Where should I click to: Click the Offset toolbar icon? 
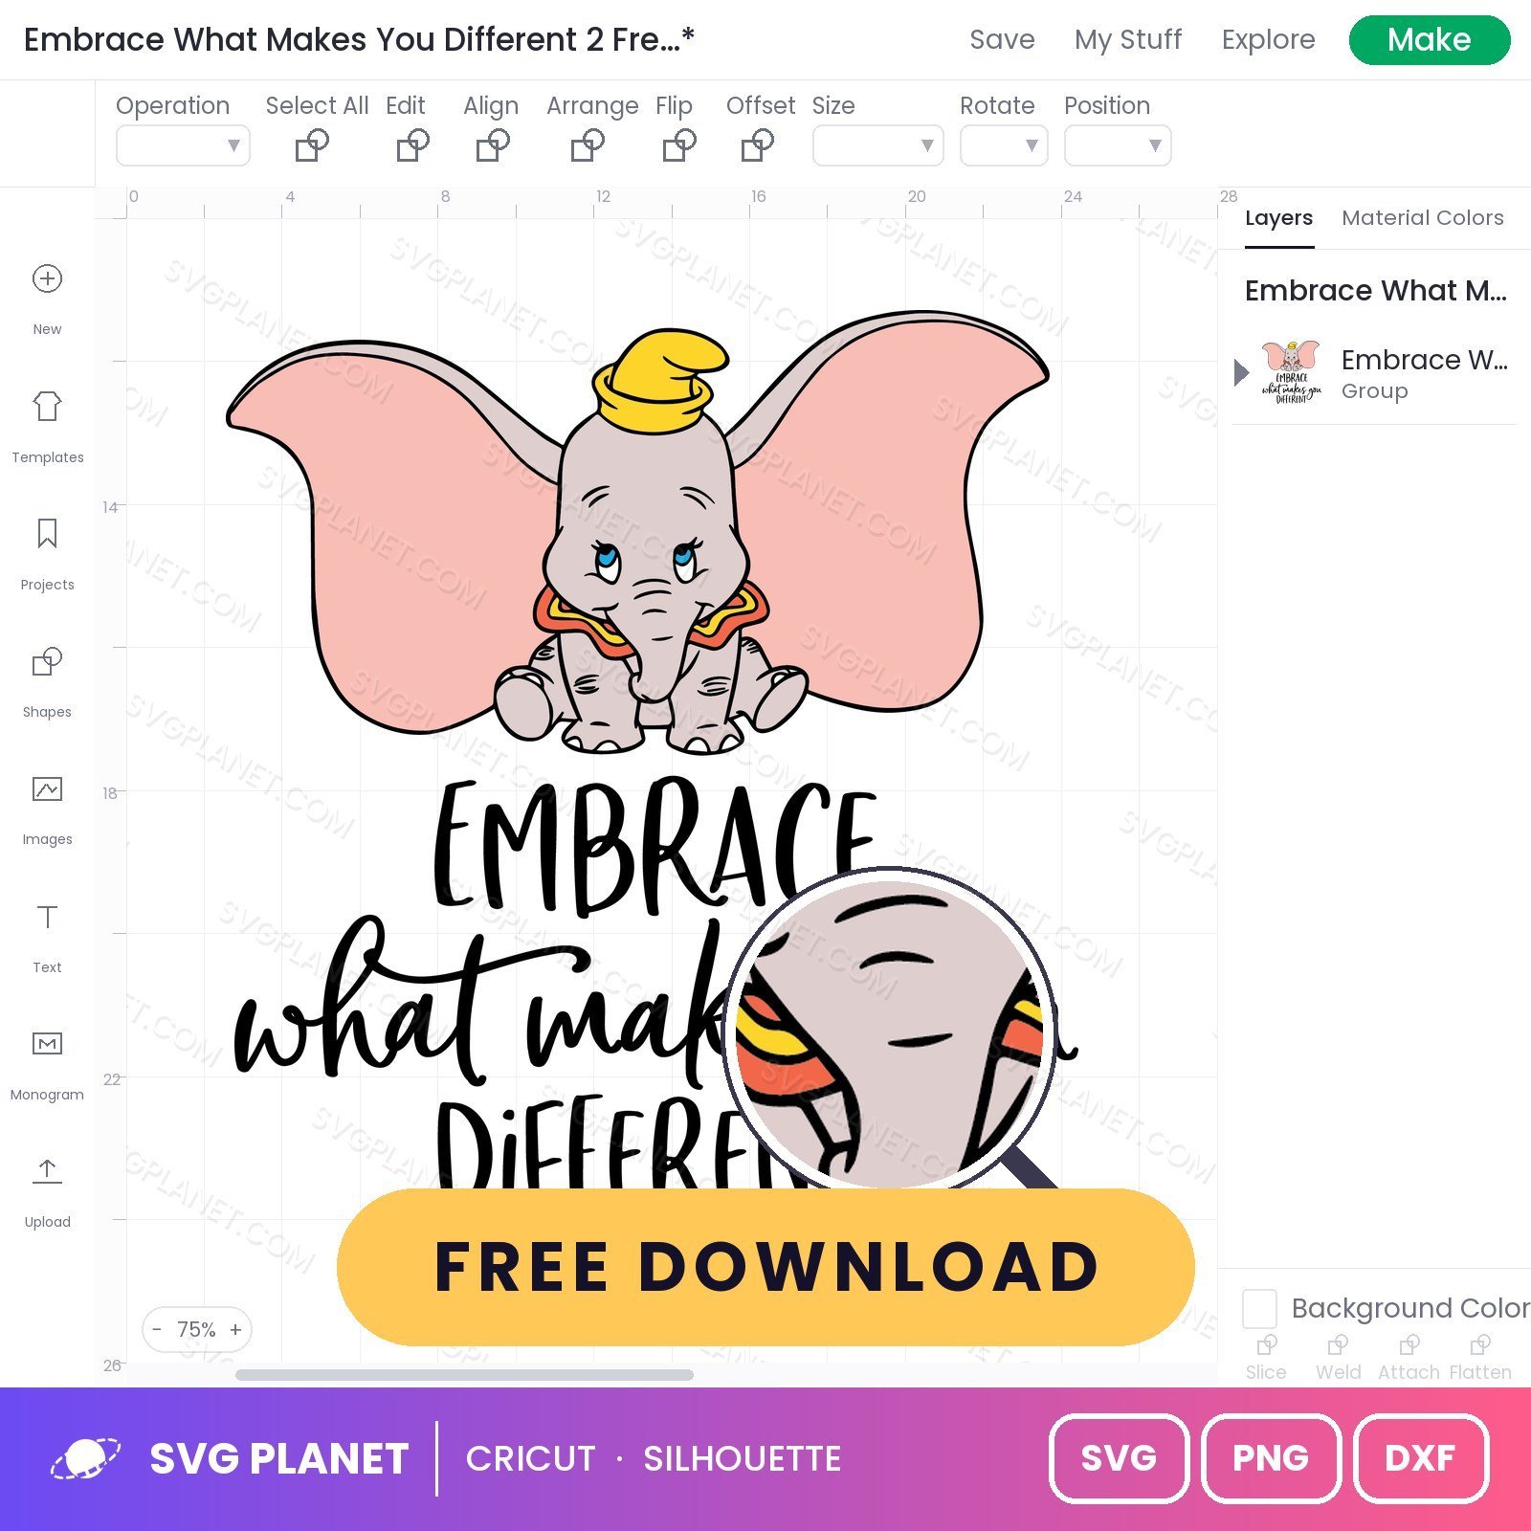tap(757, 145)
